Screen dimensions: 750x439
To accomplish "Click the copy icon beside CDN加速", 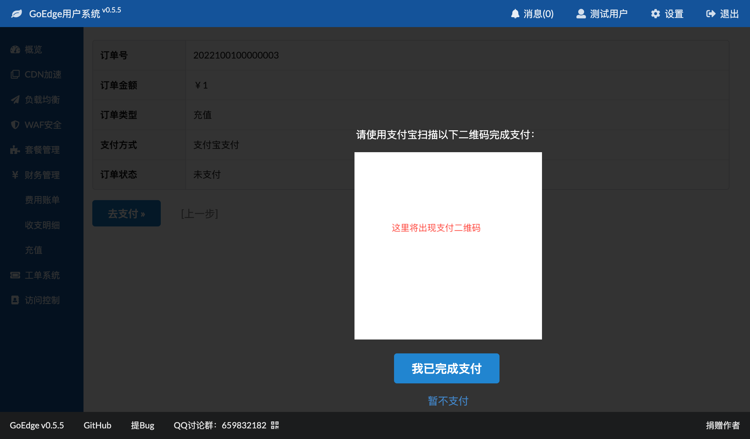I will pyautogui.click(x=15, y=74).
